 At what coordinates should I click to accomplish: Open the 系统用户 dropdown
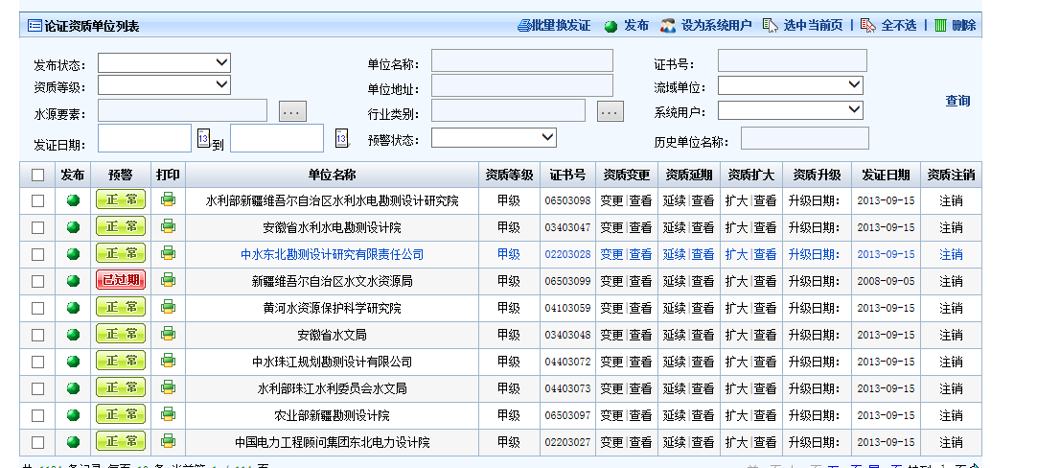(x=791, y=110)
